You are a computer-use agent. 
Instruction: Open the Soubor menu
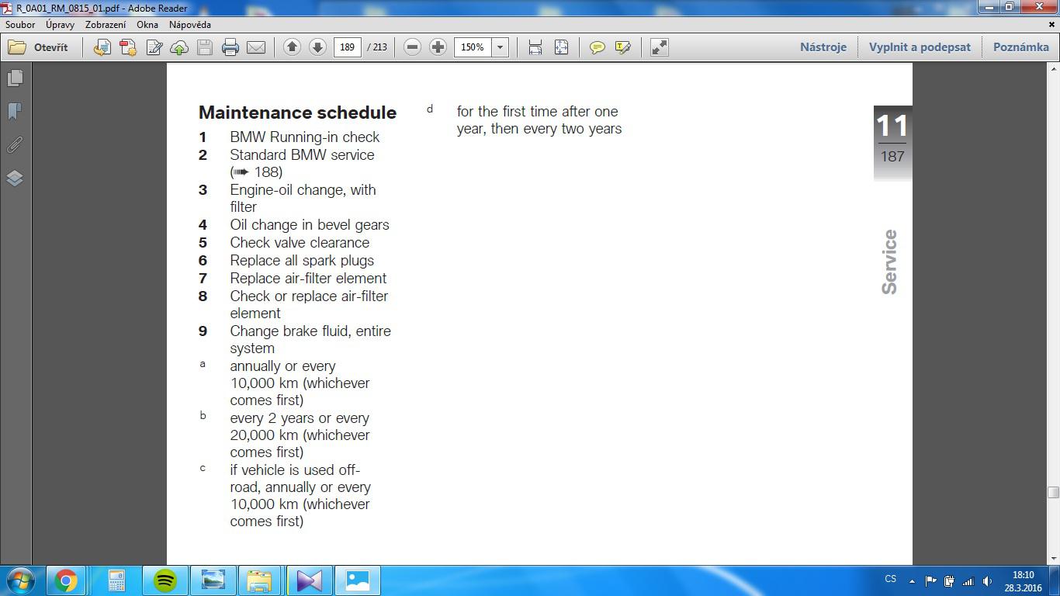click(20, 24)
